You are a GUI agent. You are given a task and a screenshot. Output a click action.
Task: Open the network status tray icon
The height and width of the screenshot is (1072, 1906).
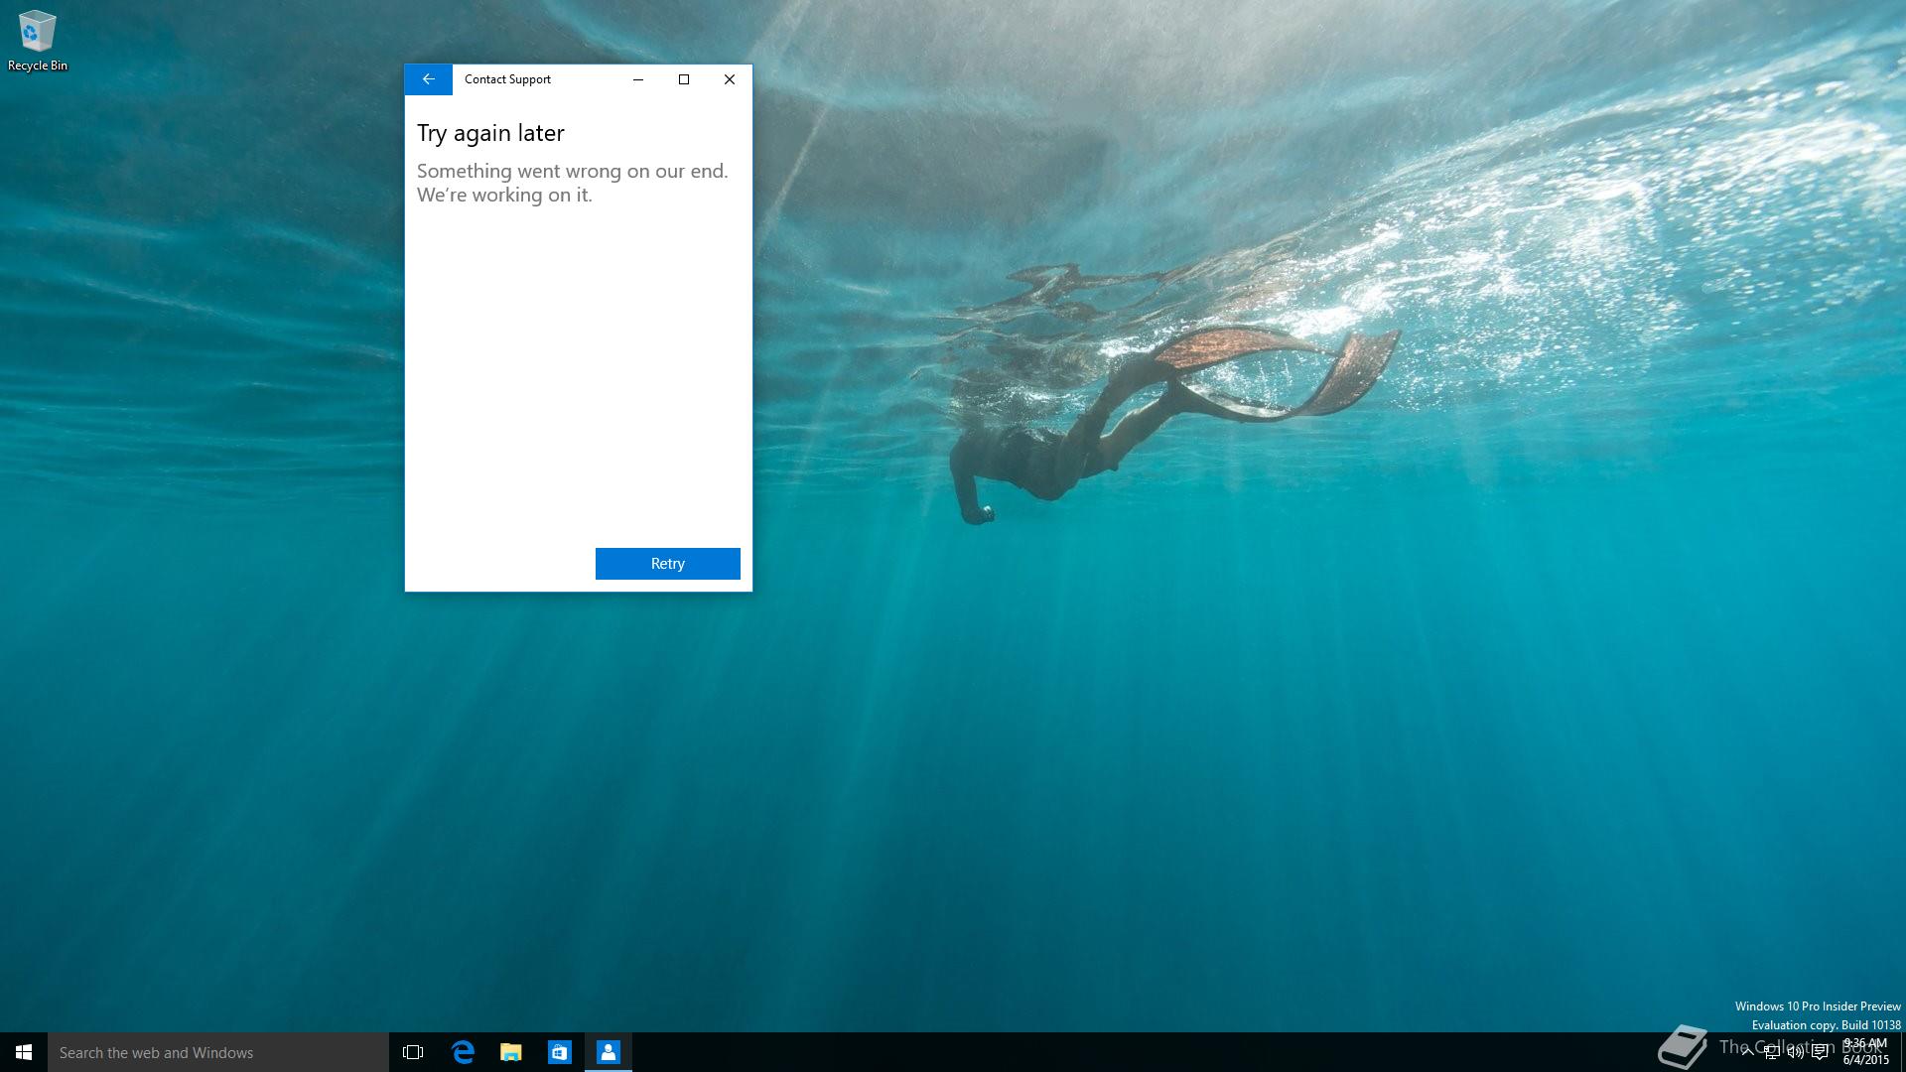1772,1053
